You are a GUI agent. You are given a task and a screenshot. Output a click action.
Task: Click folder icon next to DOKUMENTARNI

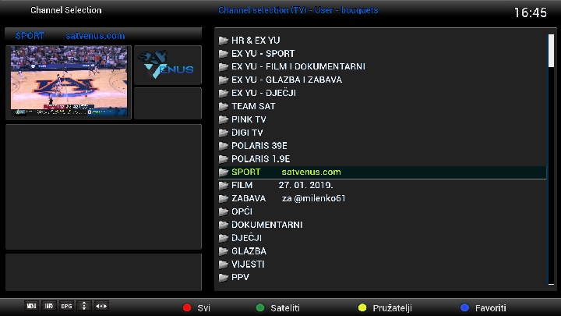[x=224, y=225]
